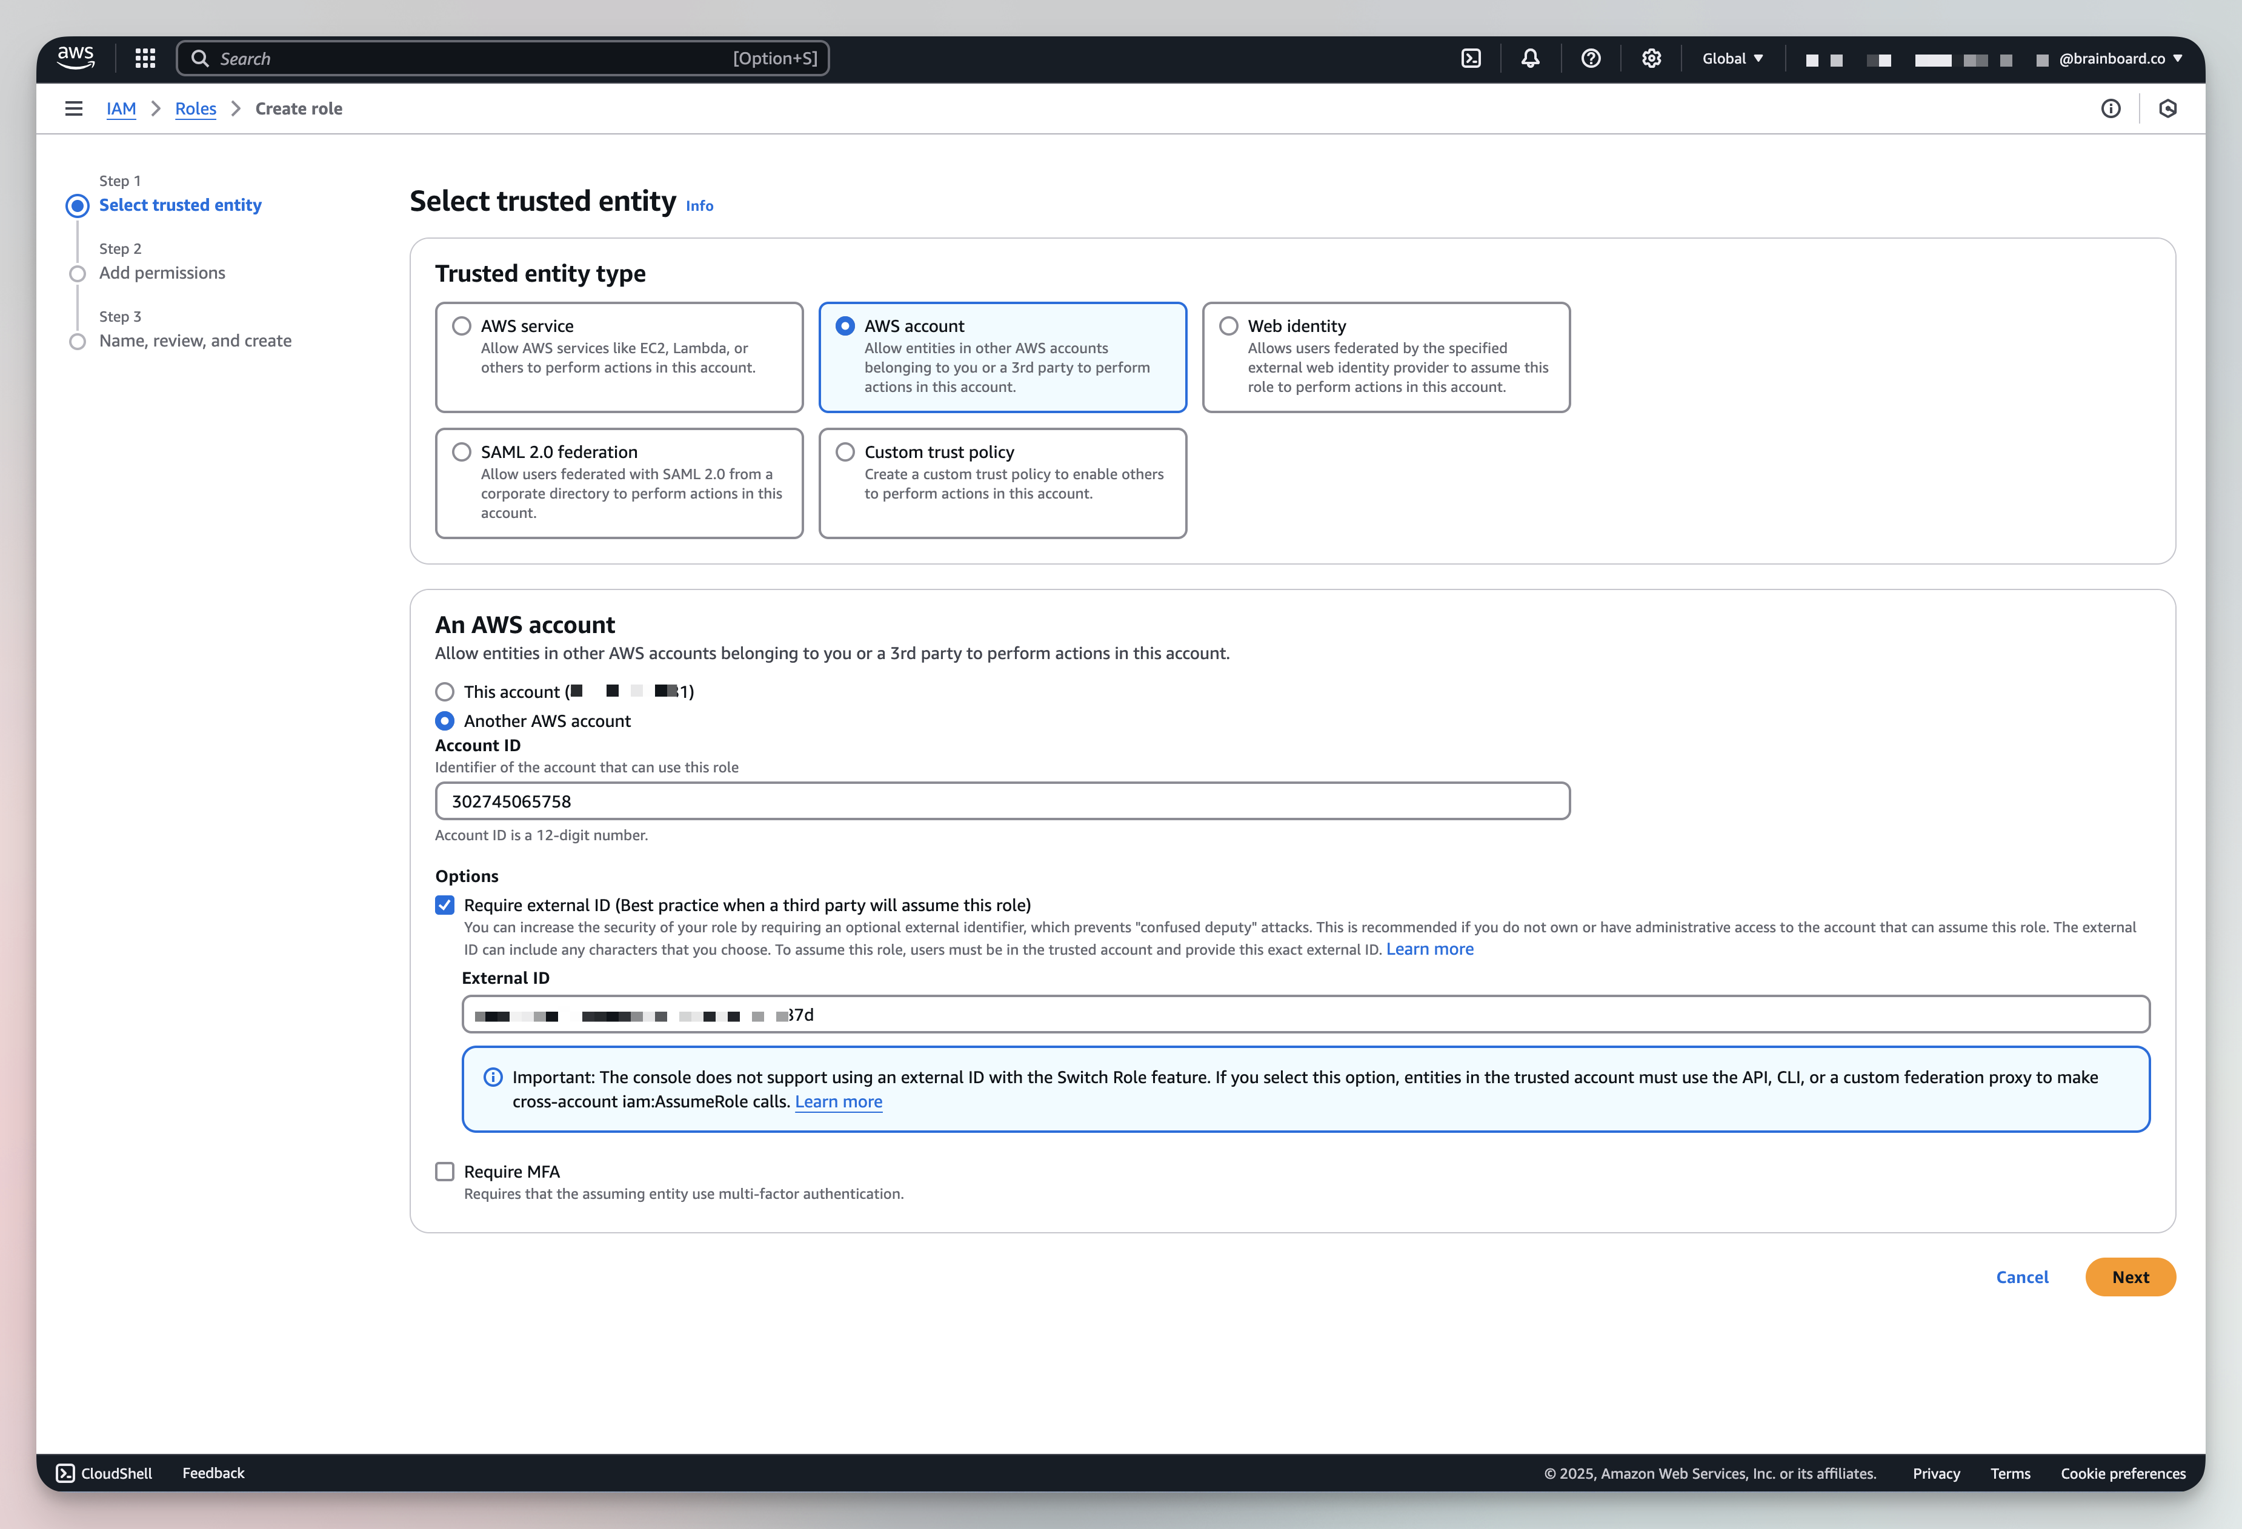Navigate to IAM breadcrumb link
Viewport: 2242px width, 1529px height.
(121, 109)
